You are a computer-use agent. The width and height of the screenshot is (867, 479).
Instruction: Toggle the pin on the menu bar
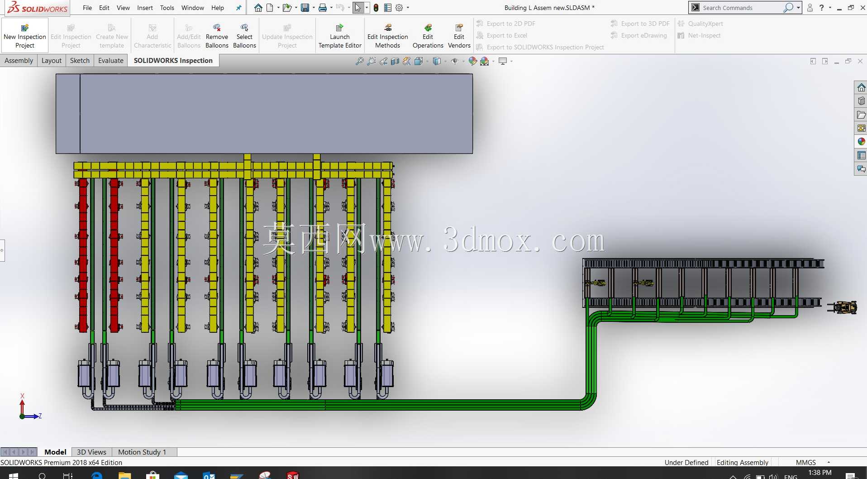tap(238, 8)
